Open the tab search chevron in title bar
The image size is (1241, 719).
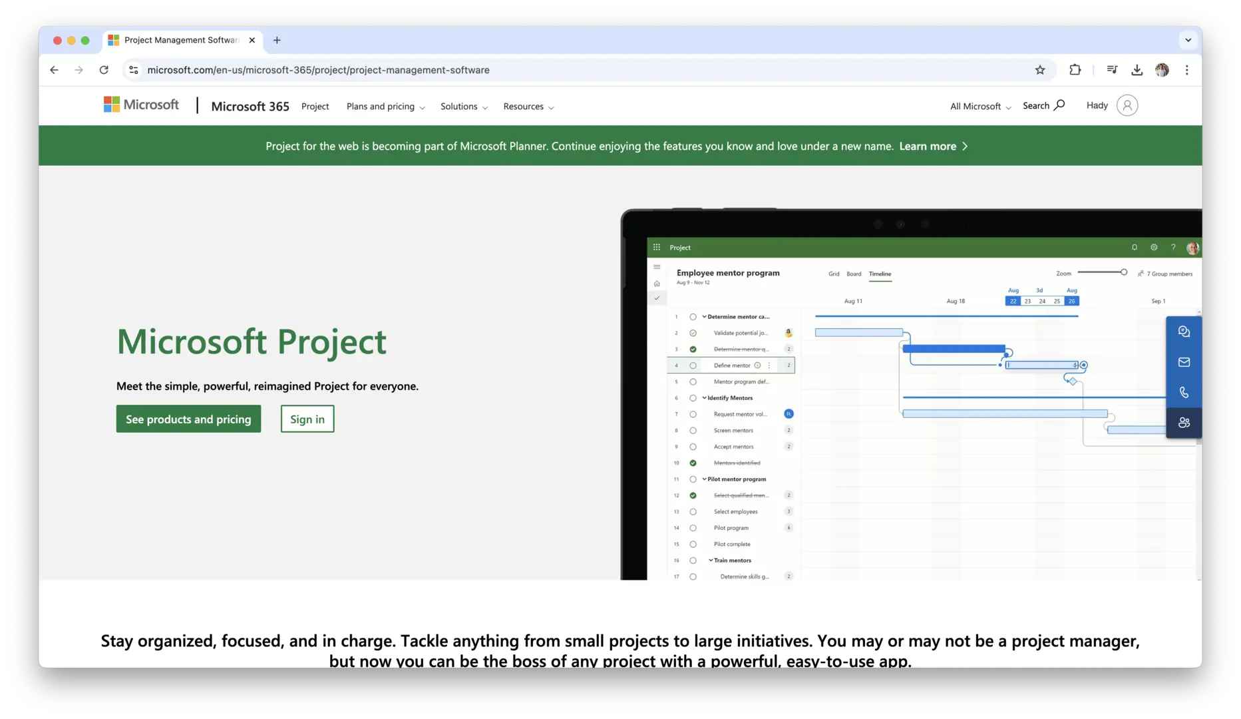pyautogui.click(x=1188, y=40)
